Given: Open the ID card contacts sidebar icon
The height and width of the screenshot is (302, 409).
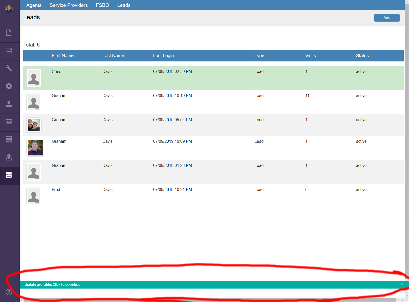Looking at the screenshot, I should (9, 122).
